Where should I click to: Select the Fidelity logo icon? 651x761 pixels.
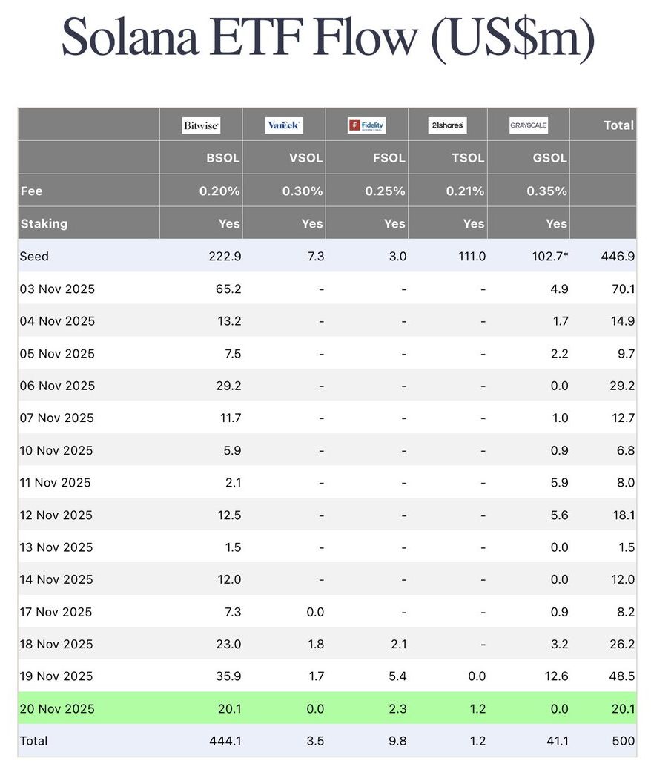[x=366, y=125]
